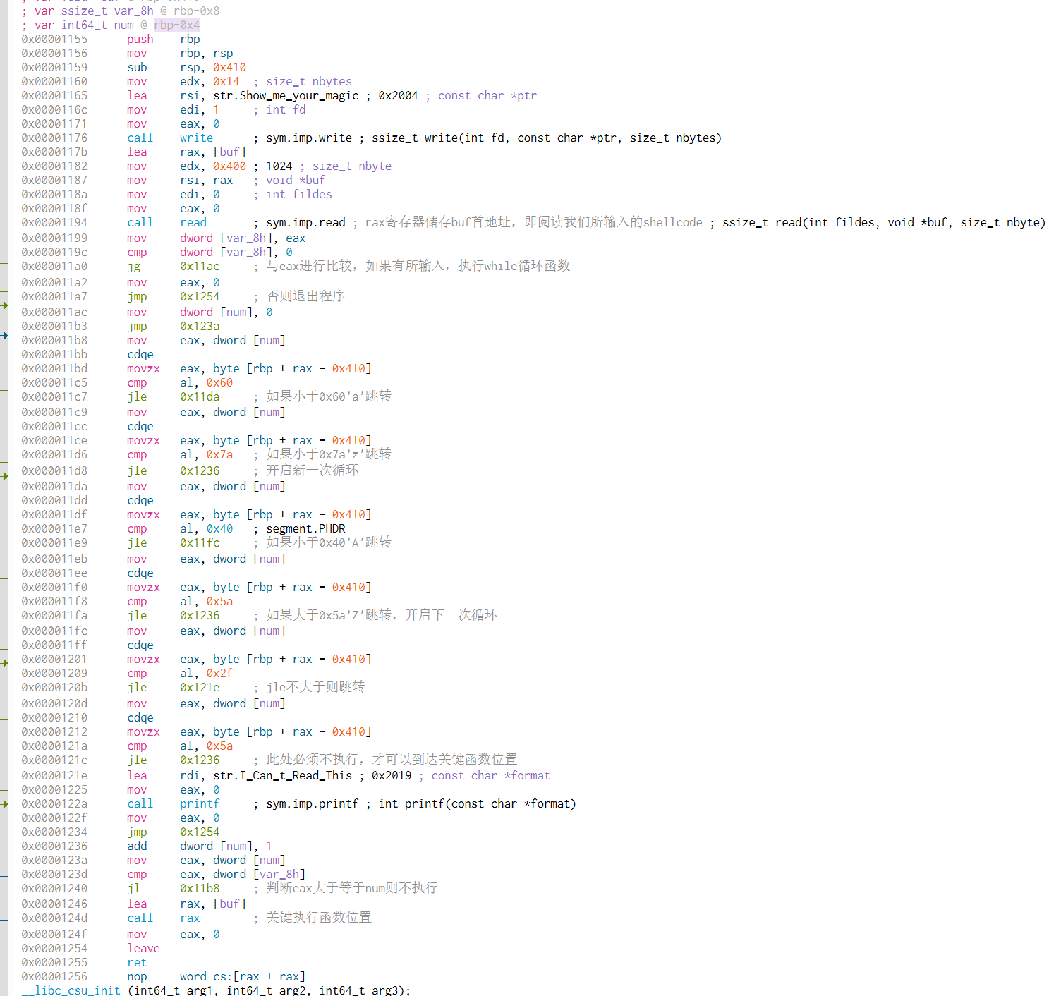Follow jump target 0x1236 at 0x0000121c
Image resolution: width=1049 pixels, height=996 pixels.
pyautogui.click(x=200, y=760)
